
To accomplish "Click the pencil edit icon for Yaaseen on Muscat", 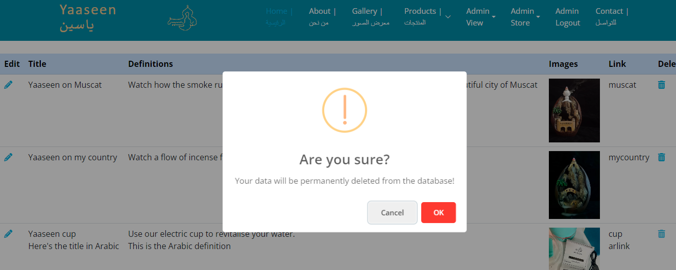I will click(x=8, y=85).
